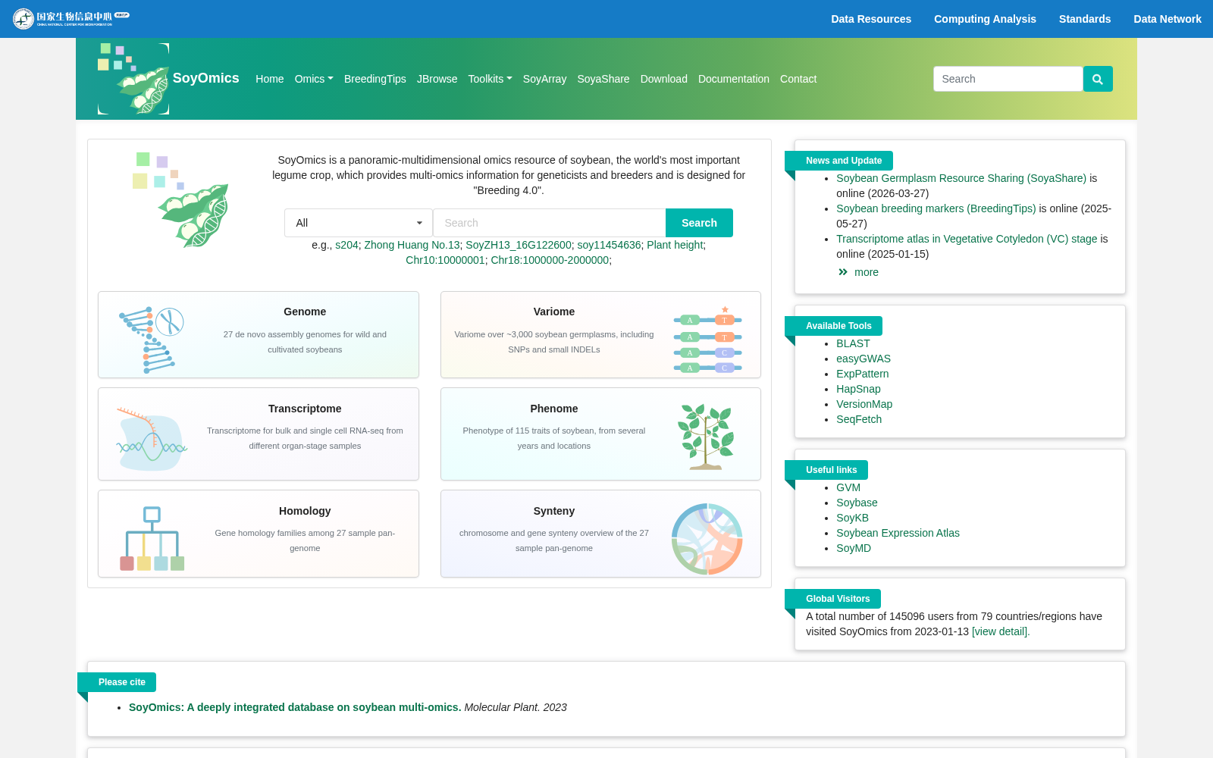1213x758 pixels.
Task: Open the Variome card title
Action: [554, 312]
